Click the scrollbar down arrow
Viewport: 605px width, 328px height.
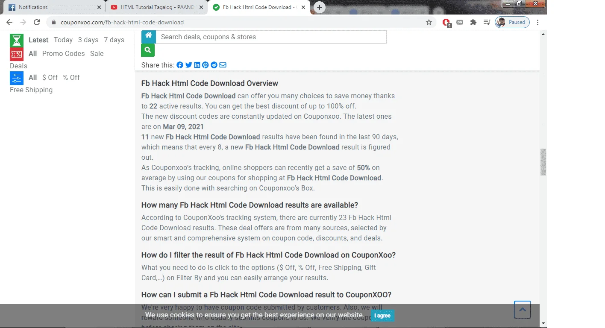coord(543,323)
